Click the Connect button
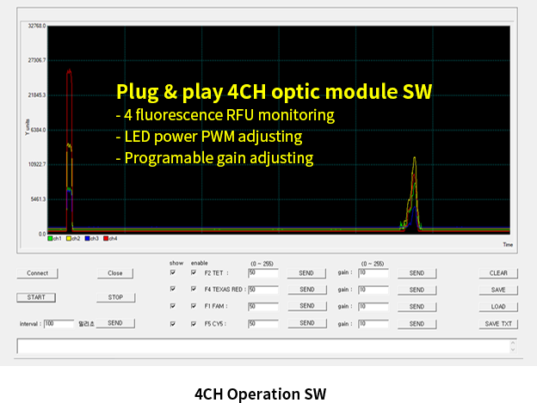Image resolution: width=537 pixels, height=403 pixels. point(37,273)
